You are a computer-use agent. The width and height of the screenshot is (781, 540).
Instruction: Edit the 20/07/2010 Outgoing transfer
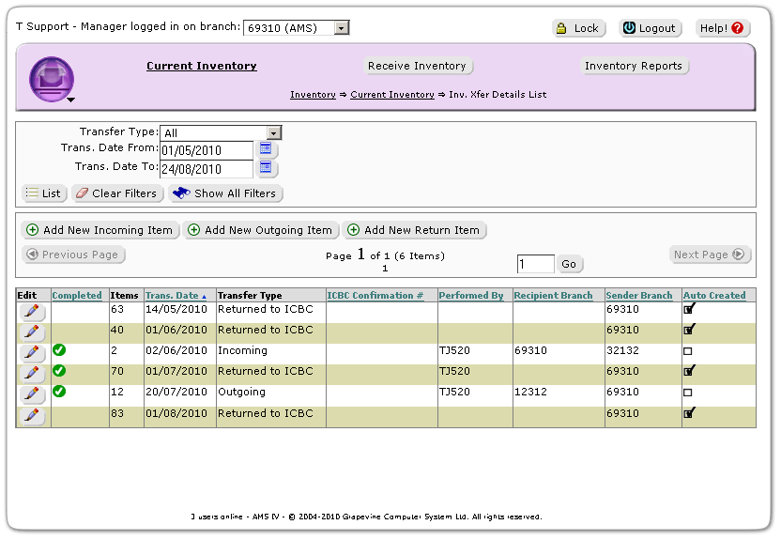(x=32, y=393)
